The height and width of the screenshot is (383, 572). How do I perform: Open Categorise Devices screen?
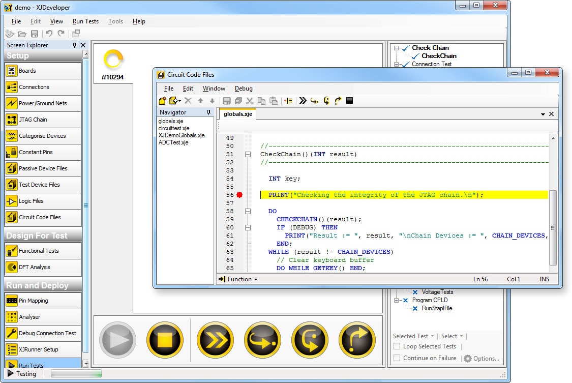click(43, 136)
